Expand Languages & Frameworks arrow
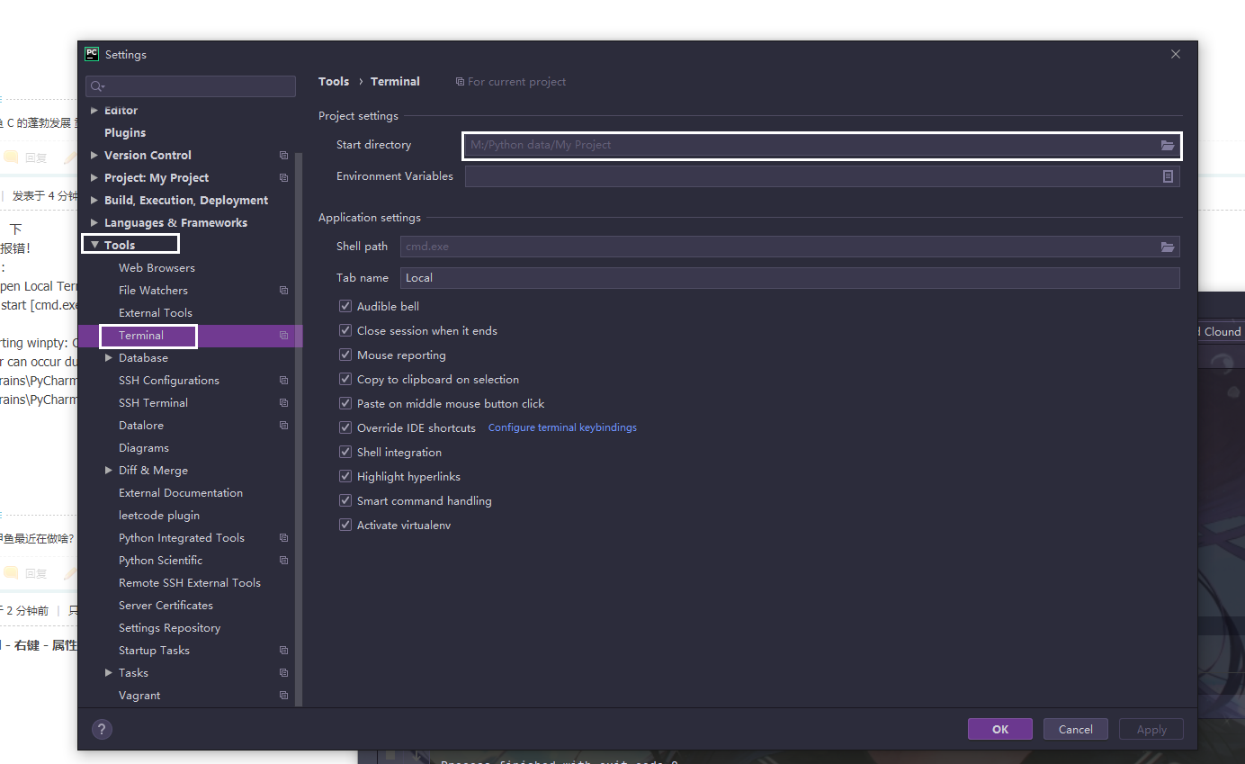This screenshot has width=1245, height=764. [94, 223]
